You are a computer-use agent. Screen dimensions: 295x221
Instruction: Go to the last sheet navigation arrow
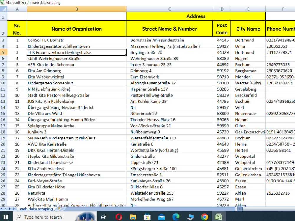pyautogui.click(x=14, y=209)
